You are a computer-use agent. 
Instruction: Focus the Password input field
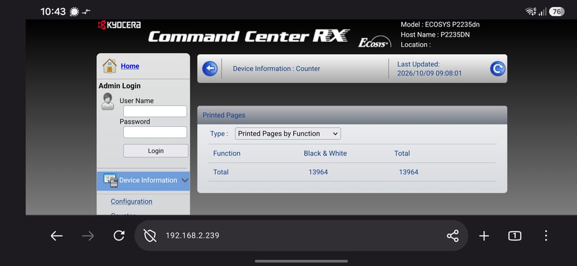155,132
